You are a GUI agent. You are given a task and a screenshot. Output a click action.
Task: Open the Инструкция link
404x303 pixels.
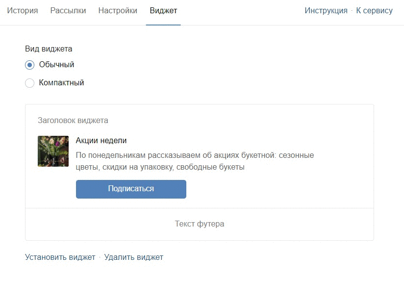pos(326,11)
